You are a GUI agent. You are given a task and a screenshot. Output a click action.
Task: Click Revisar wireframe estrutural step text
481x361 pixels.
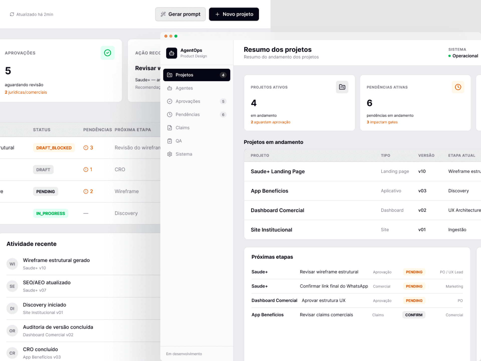[329, 272]
